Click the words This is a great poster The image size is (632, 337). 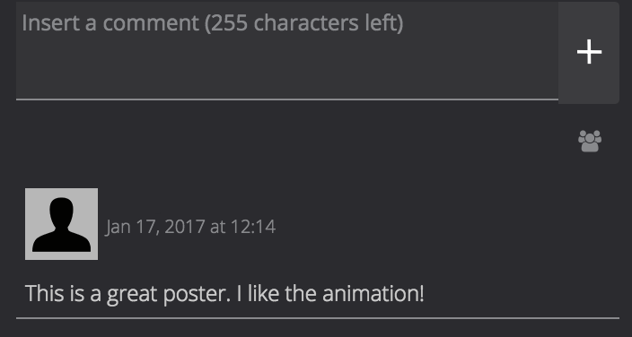tap(128, 293)
